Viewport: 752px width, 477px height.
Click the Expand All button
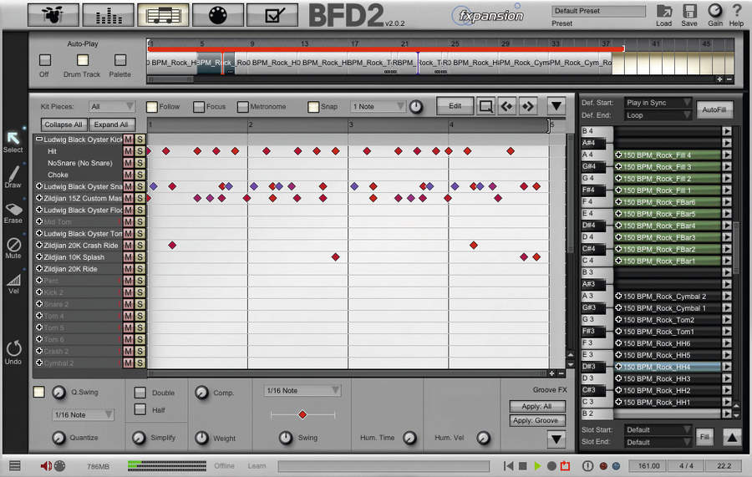pos(111,124)
